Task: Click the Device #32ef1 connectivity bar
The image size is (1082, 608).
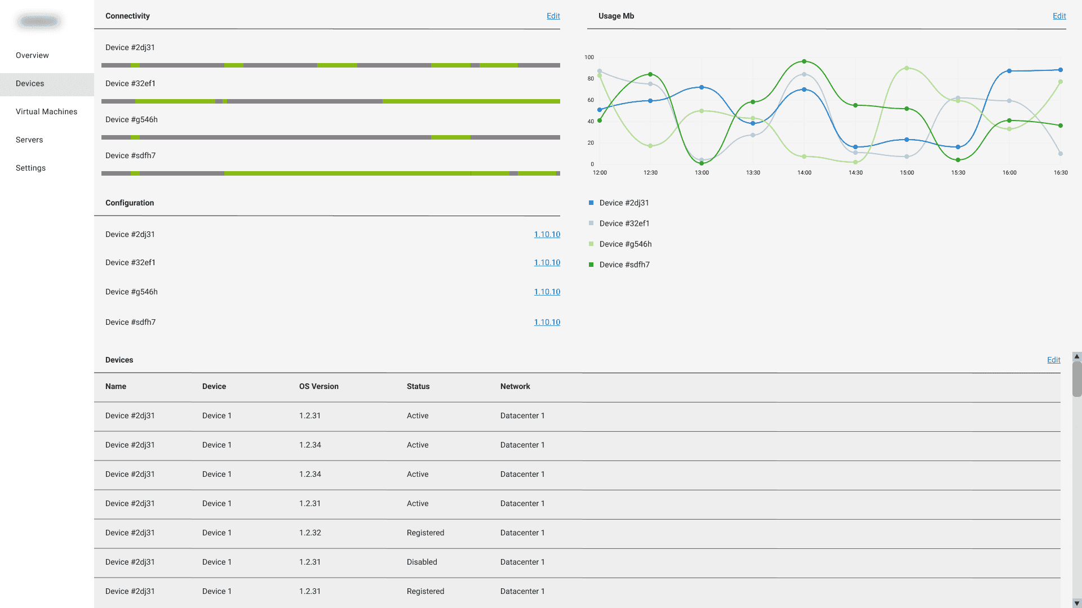Action: 331,101
